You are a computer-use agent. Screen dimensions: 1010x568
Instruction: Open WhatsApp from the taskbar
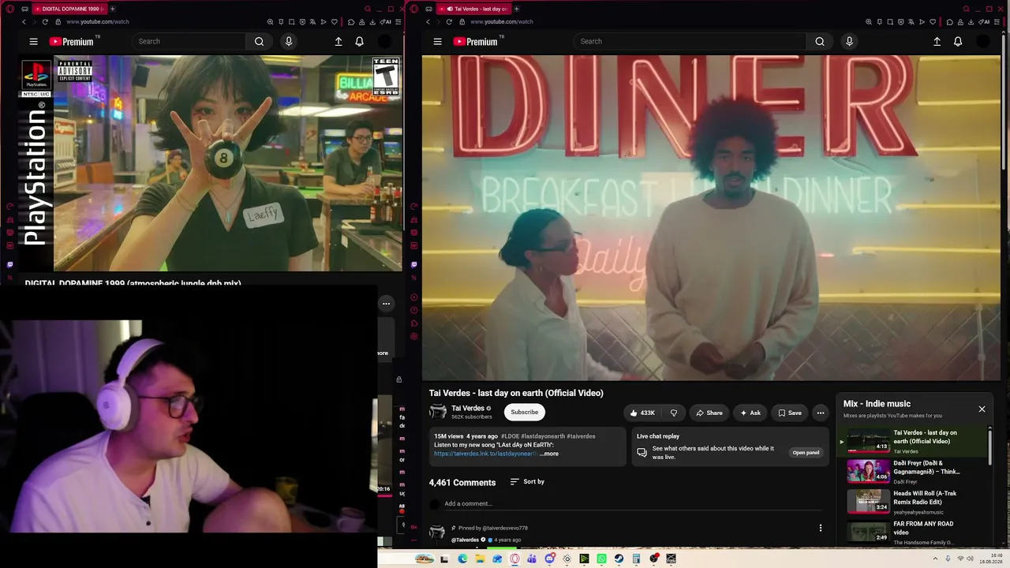pyautogui.click(x=601, y=559)
